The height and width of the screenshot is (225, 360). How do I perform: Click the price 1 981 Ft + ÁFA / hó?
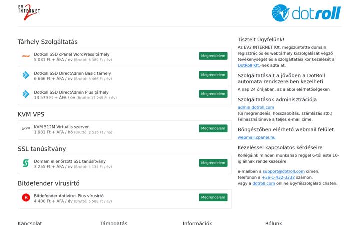pos(53,132)
